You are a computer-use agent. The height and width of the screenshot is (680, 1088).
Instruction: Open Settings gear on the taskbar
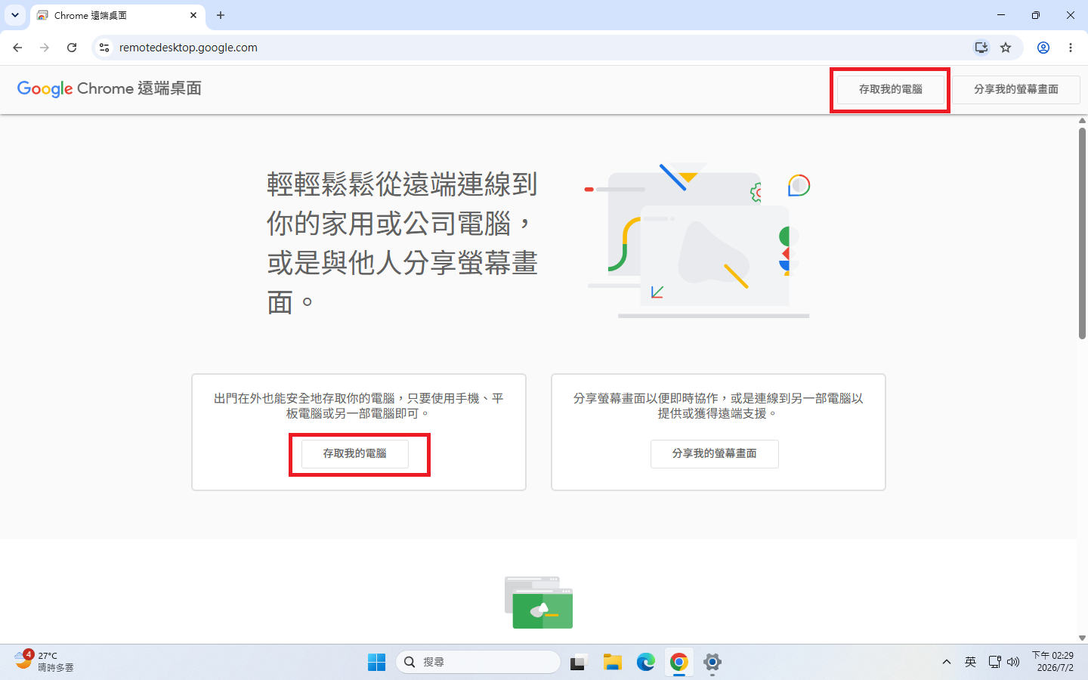point(712,662)
